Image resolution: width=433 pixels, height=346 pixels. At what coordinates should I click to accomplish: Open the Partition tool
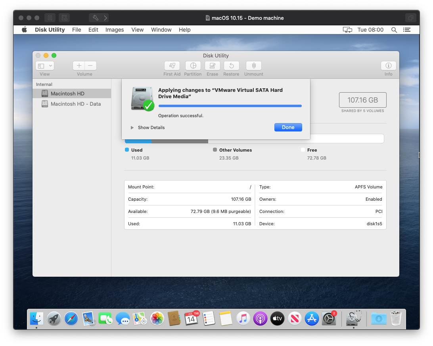[x=193, y=66]
